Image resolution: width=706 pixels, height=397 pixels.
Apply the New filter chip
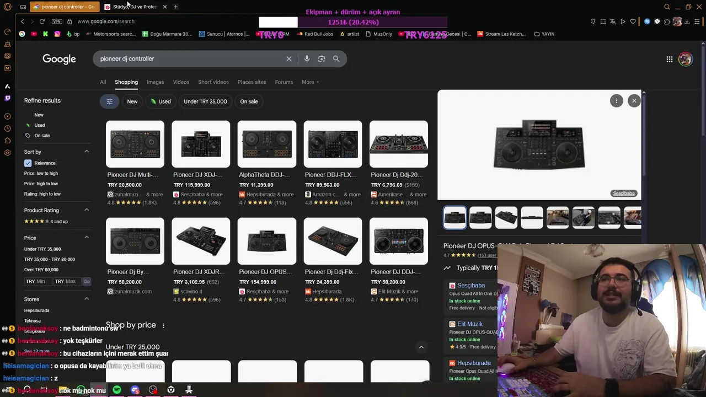[132, 101]
